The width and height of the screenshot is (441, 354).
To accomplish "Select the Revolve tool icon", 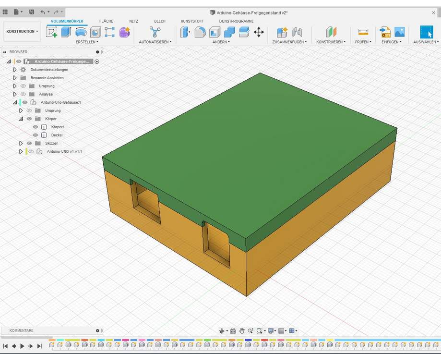I will coord(81,32).
